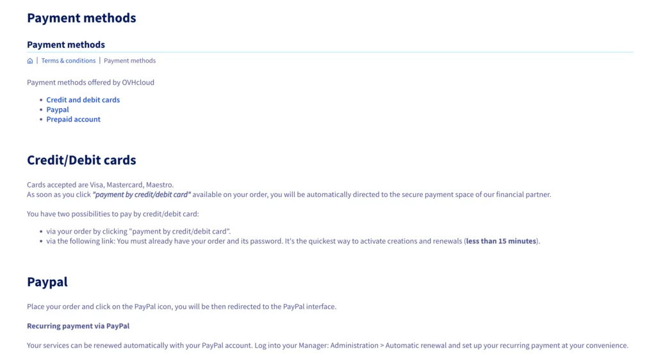Open the Terms & conditions breadcrumb link

(68, 61)
